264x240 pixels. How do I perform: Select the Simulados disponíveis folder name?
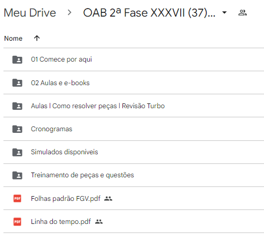pos(64,152)
